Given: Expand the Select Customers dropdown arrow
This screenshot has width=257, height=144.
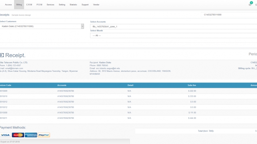Looking at the screenshot, I should coord(82,26).
